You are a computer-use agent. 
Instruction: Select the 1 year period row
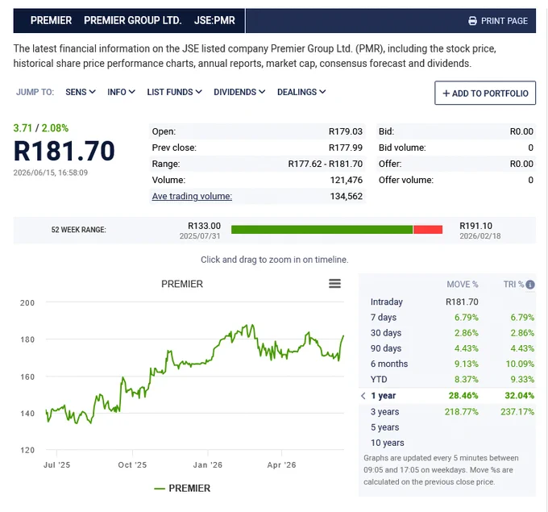tap(447, 396)
